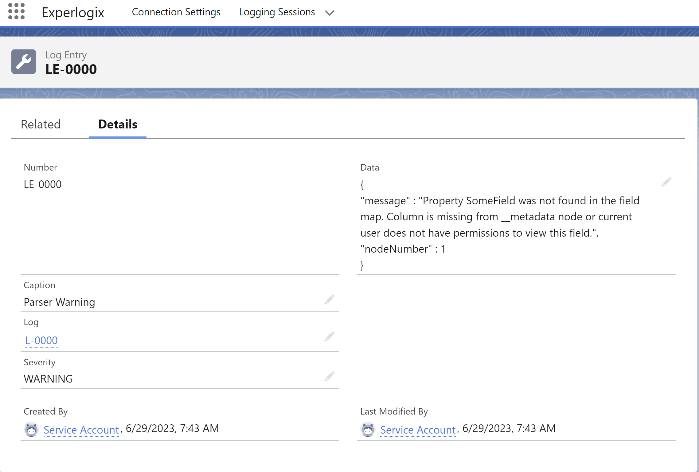Open Service Account under Created By

click(81, 430)
